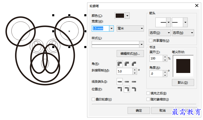Close the 轮廓笔 dialog with X

click(x=197, y=5)
